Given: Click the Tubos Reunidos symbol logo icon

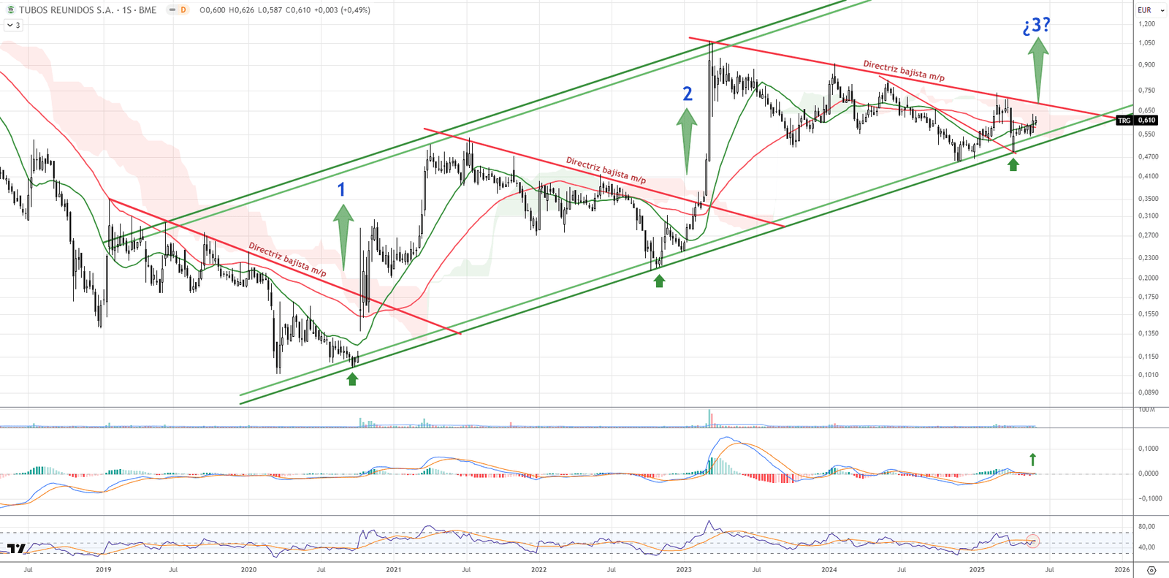Looking at the screenshot, I should [11, 10].
